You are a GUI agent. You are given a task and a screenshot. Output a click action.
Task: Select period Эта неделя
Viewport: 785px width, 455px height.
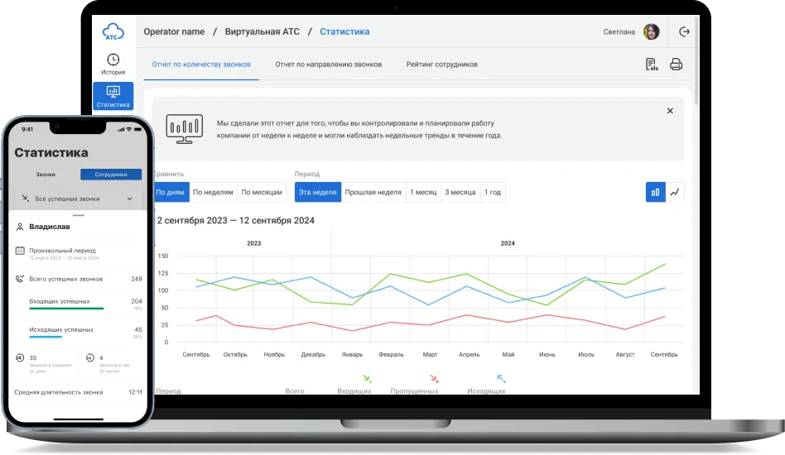(x=317, y=192)
